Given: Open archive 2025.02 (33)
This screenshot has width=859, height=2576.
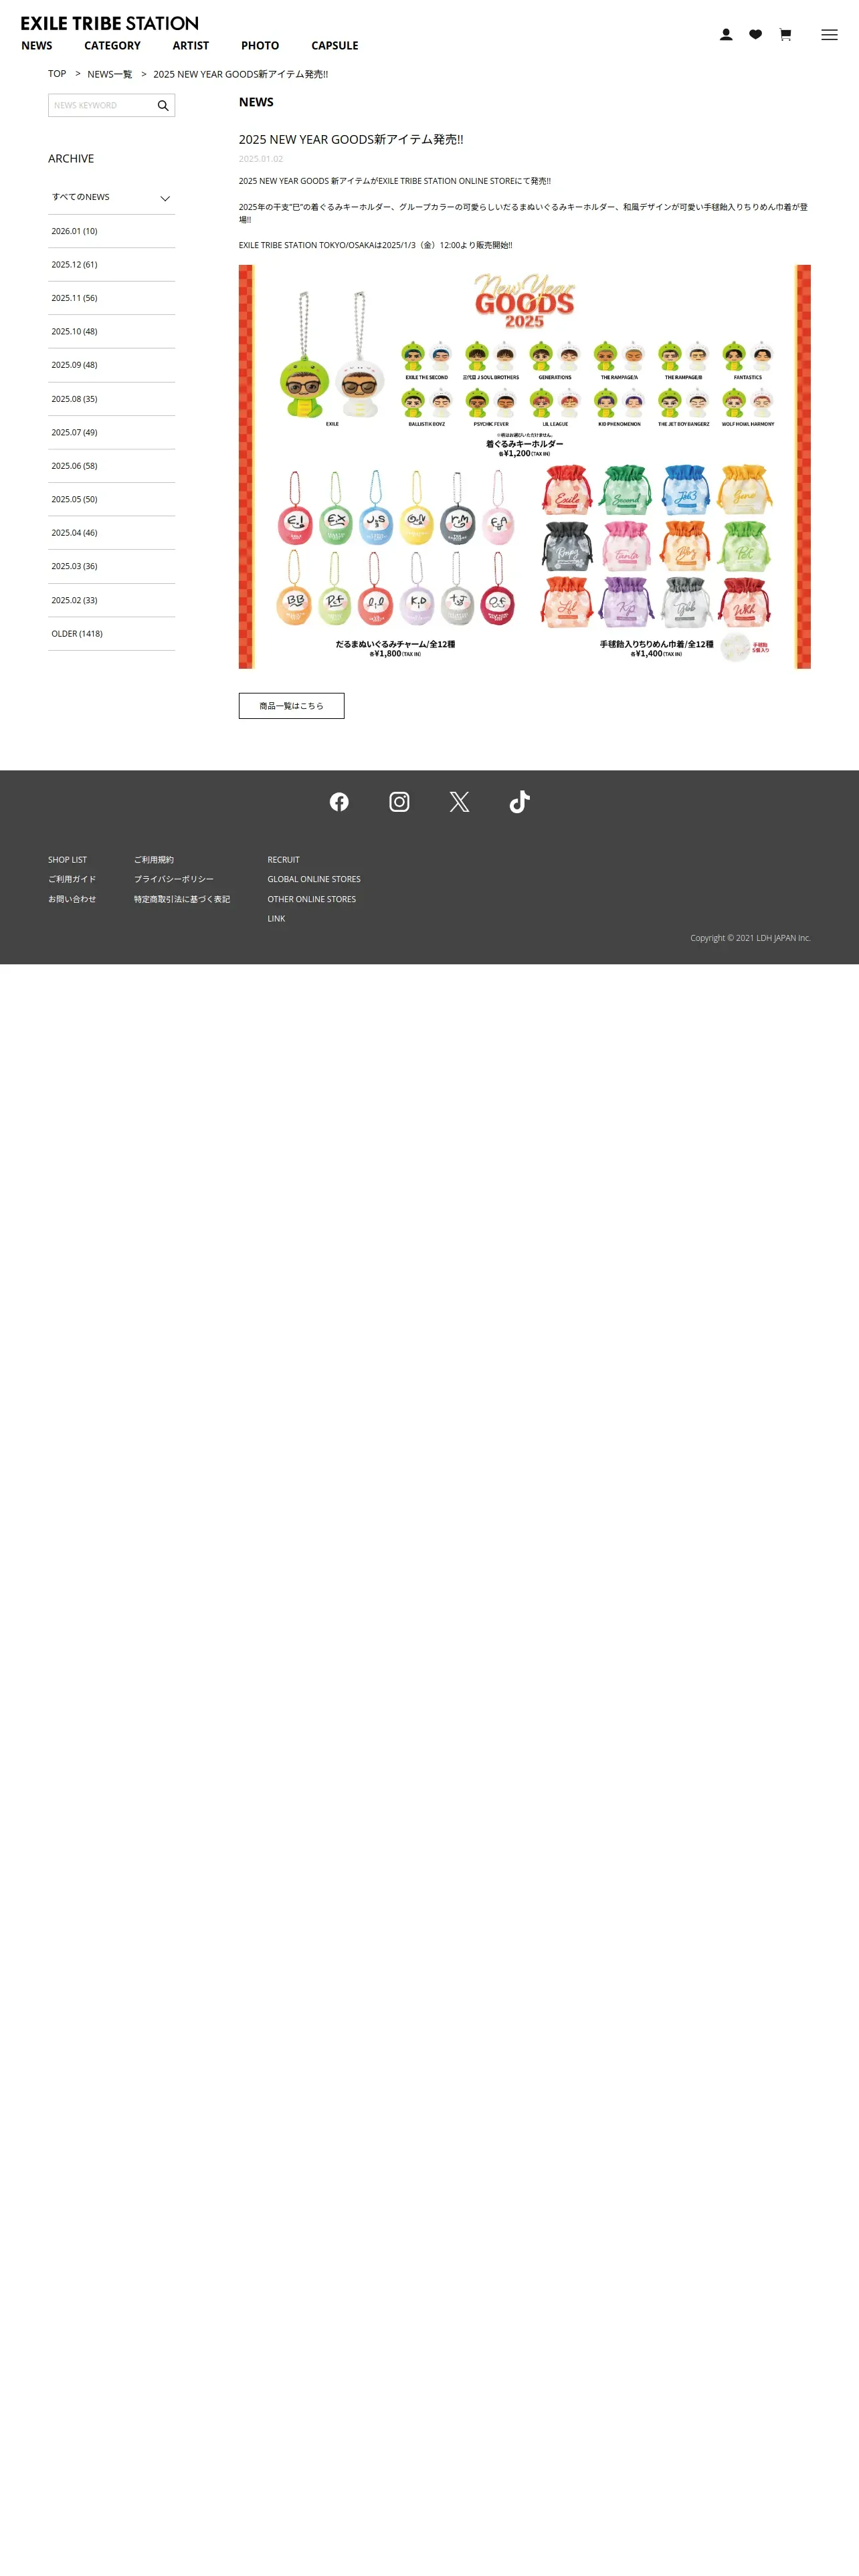Looking at the screenshot, I should (x=112, y=601).
